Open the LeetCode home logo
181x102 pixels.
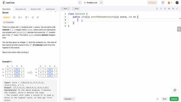tap(9, 3)
